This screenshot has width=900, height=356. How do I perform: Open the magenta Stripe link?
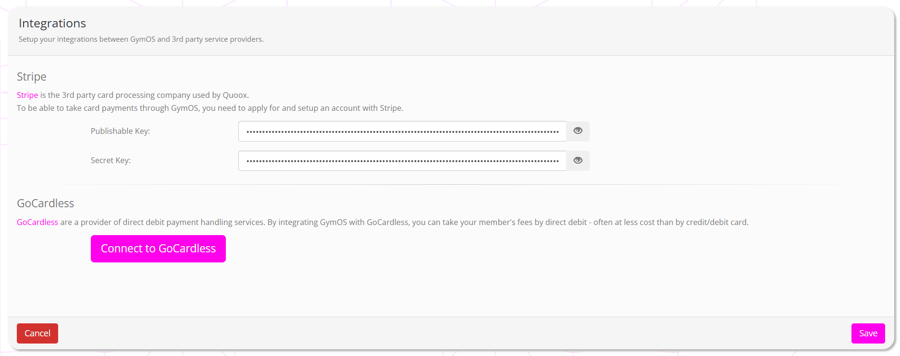tap(27, 95)
